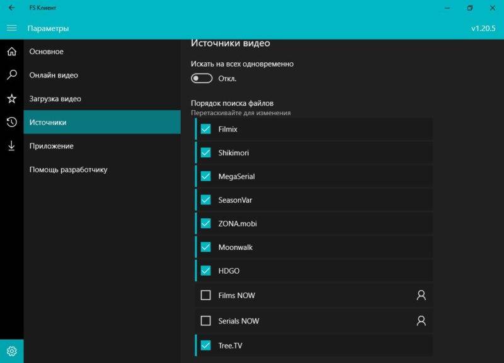The height and width of the screenshot is (363, 504).
Task: Enable the Serials NOW checkbox
Action: pyautogui.click(x=206, y=321)
